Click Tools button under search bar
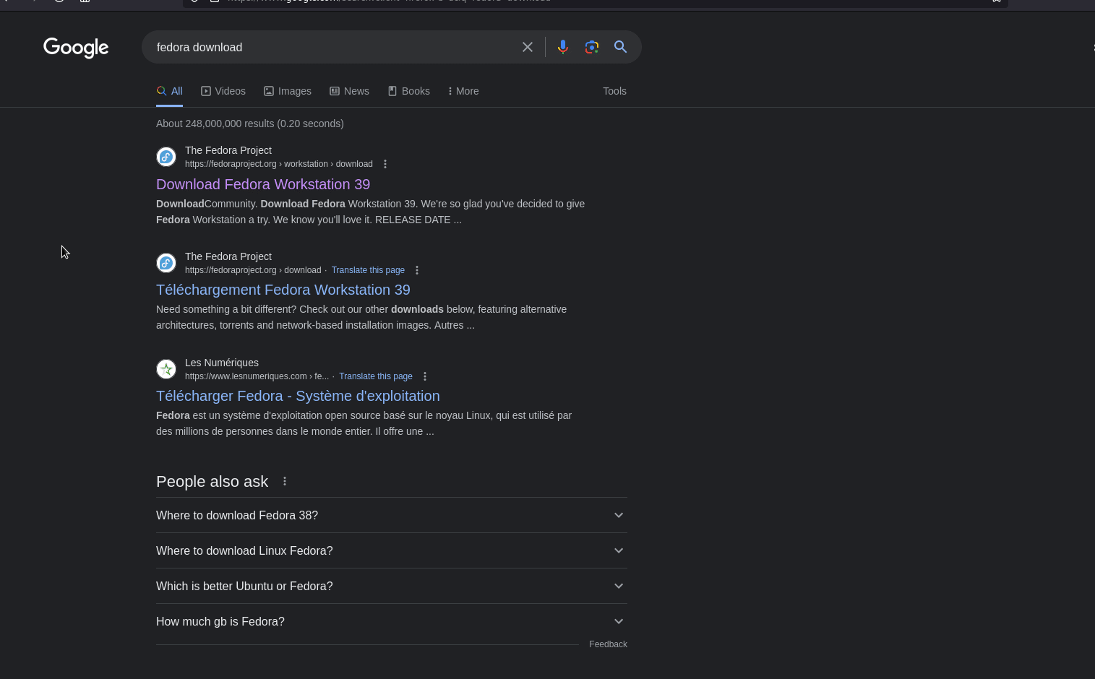This screenshot has height=679, width=1095. (614, 91)
